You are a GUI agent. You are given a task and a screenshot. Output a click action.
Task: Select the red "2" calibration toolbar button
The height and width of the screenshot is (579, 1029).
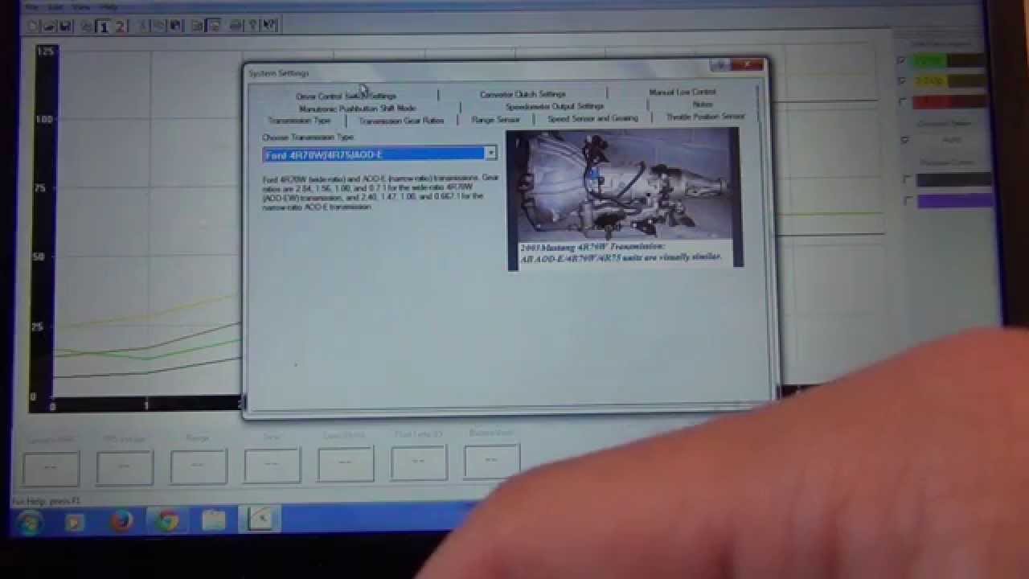[x=120, y=27]
